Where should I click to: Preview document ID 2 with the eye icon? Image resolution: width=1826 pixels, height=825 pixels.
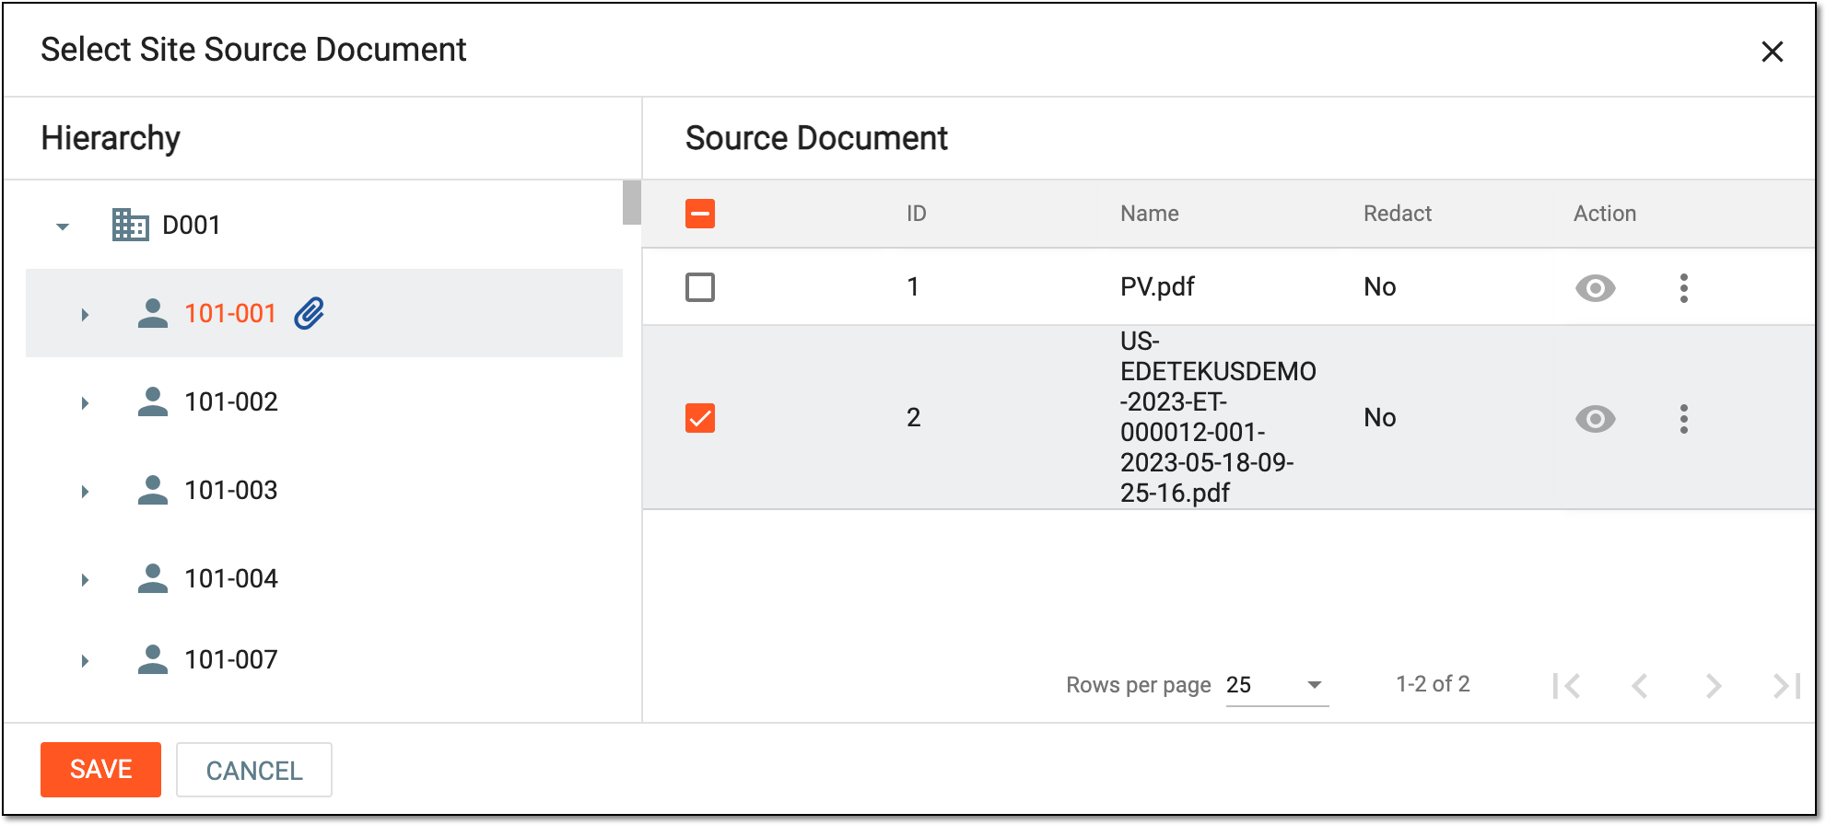pyautogui.click(x=1596, y=419)
